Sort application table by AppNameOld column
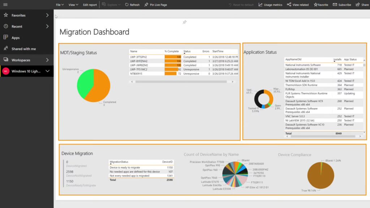This screenshot has width=370, height=208. (293, 60)
